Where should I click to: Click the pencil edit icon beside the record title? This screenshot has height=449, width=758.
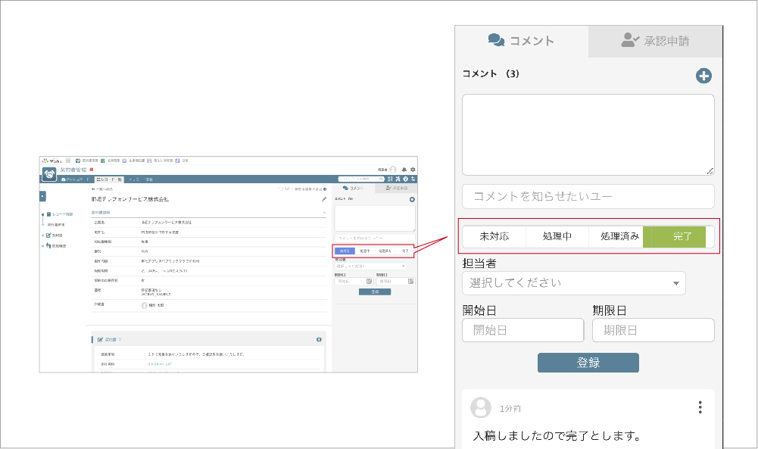click(x=324, y=199)
